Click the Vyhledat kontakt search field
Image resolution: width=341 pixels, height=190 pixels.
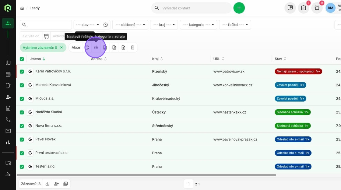[192, 8]
